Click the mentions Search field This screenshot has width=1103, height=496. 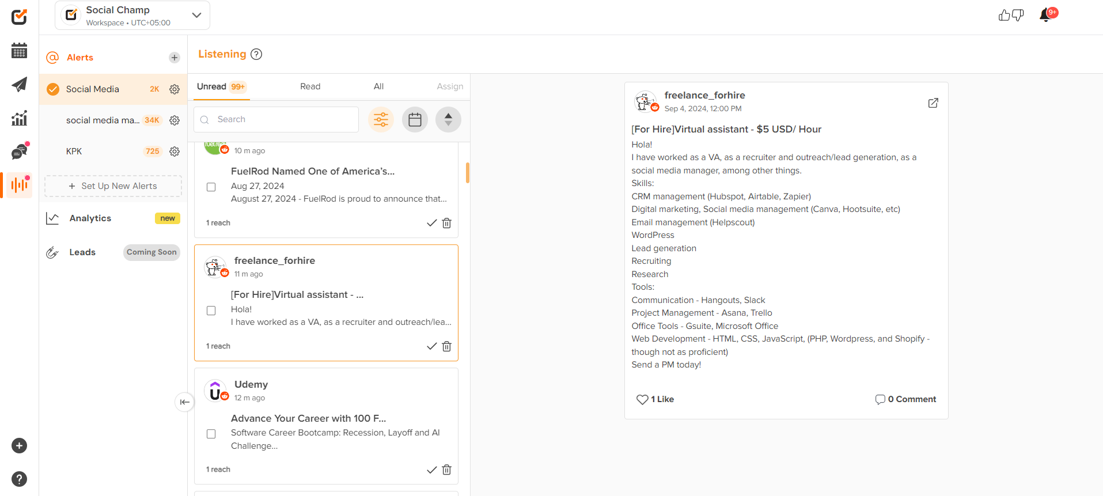click(283, 119)
